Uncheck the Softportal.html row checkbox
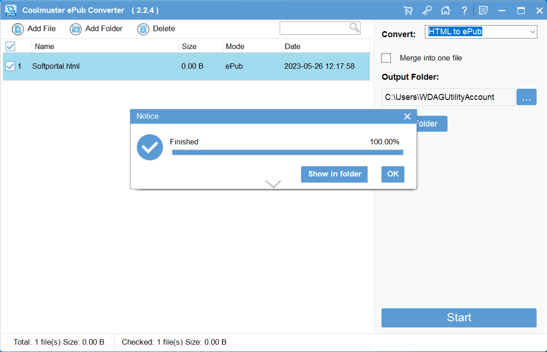The image size is (547, 352). point(11,66)
